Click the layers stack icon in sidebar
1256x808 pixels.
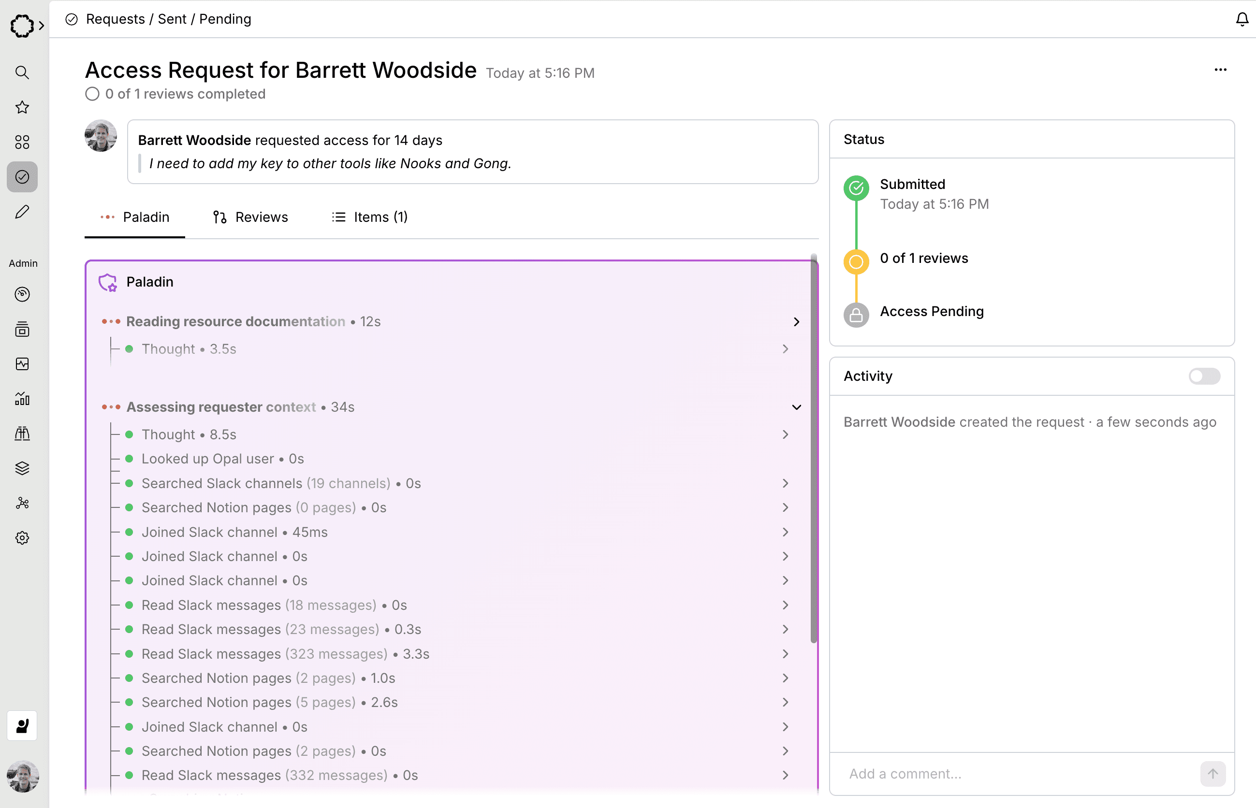[22, 468]
